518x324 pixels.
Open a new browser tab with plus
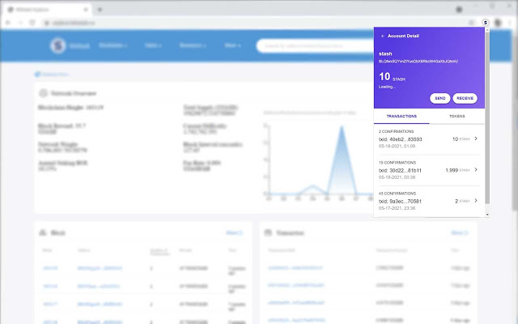click(100, 10)
